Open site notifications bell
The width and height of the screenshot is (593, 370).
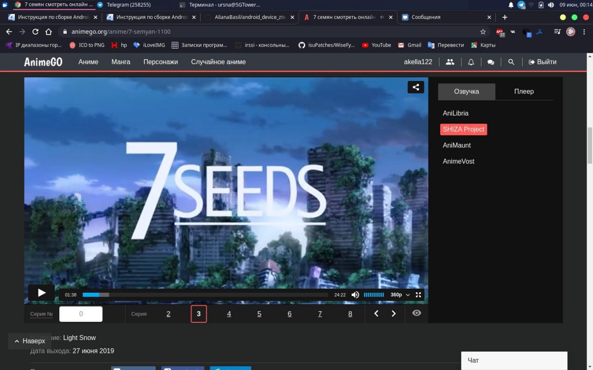click(471, 62)
